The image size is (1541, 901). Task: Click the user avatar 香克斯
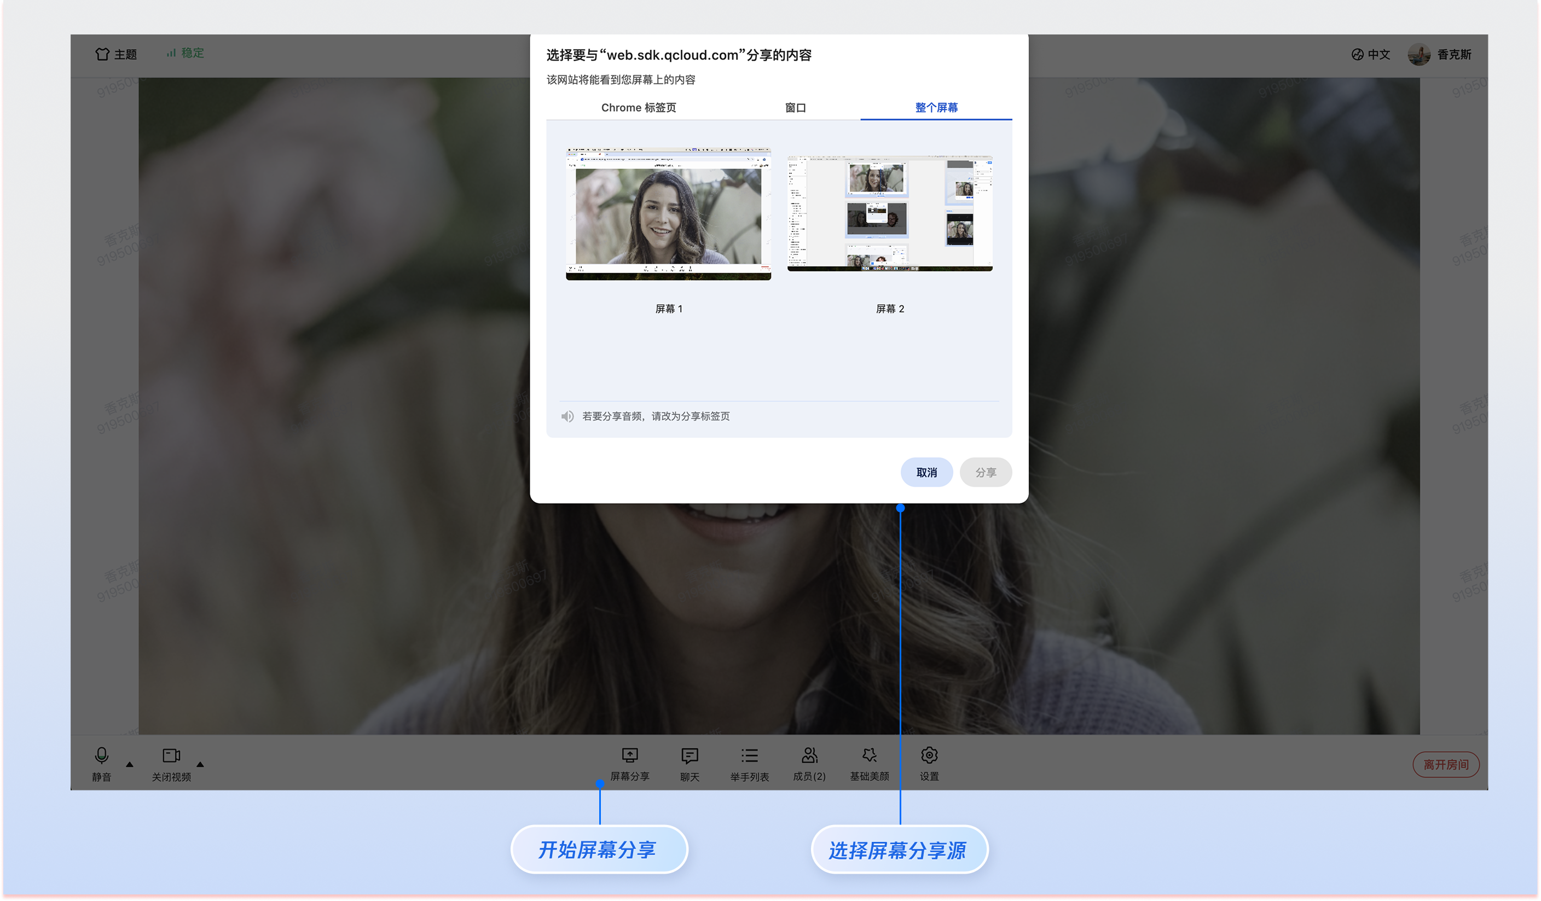[x=1419, y=54]
